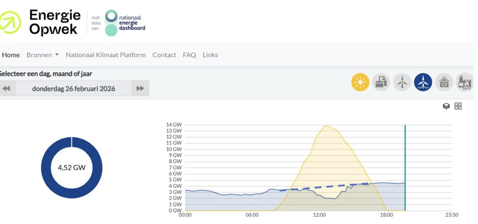The width and height of the screenshot is (478, 224).
Task: Open the Bronnen dropdown menu
Action: [42, 55]
